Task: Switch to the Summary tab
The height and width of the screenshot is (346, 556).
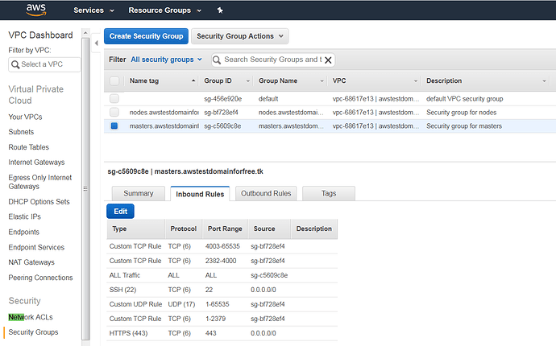Action: (138, 193)
